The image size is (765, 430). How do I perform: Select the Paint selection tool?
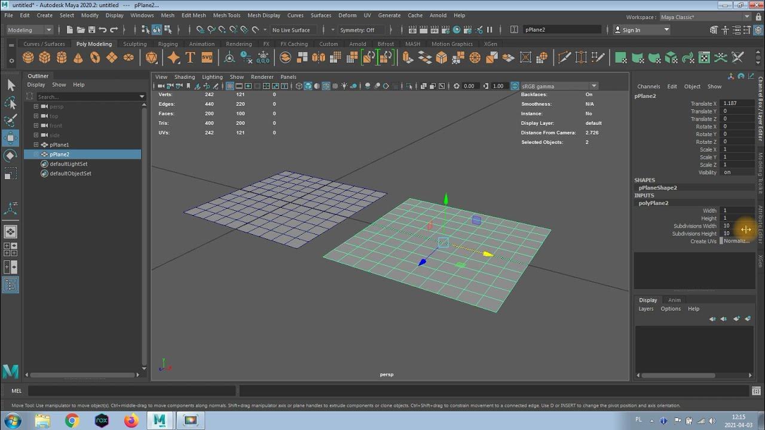coord(11,121)
